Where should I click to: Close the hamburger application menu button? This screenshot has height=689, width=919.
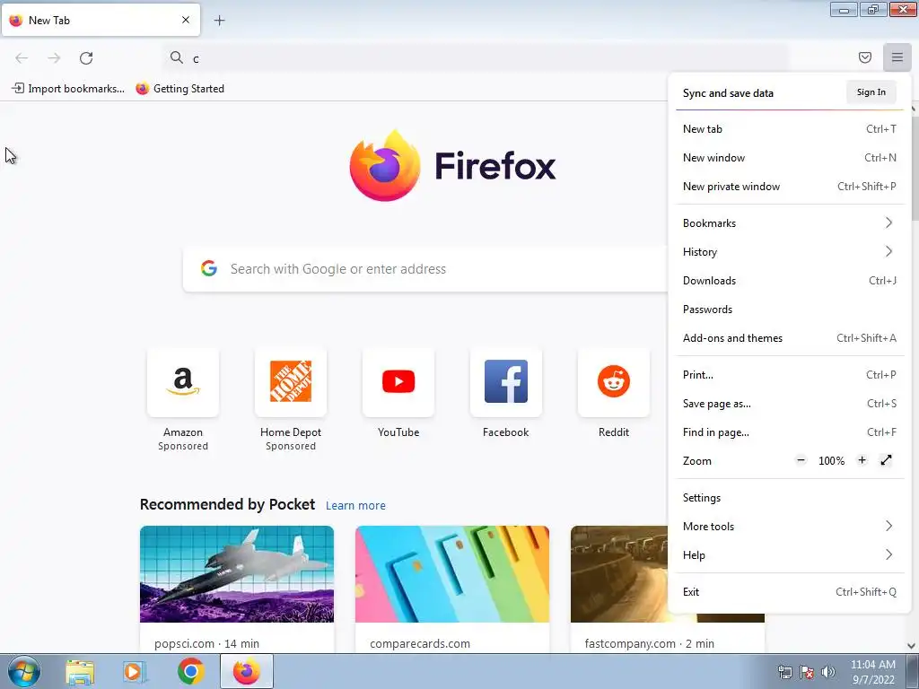(x=897, y=57)
